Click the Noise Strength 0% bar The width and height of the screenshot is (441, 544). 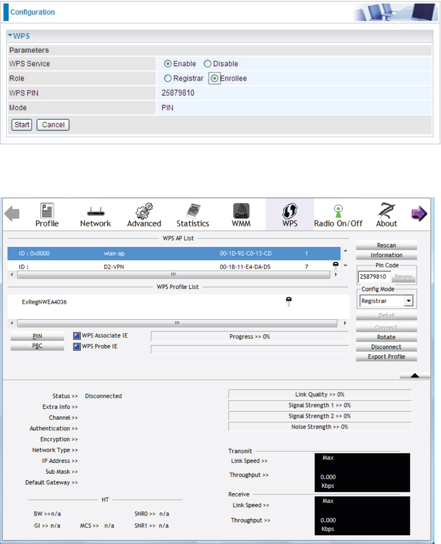[x=320, y=427]
